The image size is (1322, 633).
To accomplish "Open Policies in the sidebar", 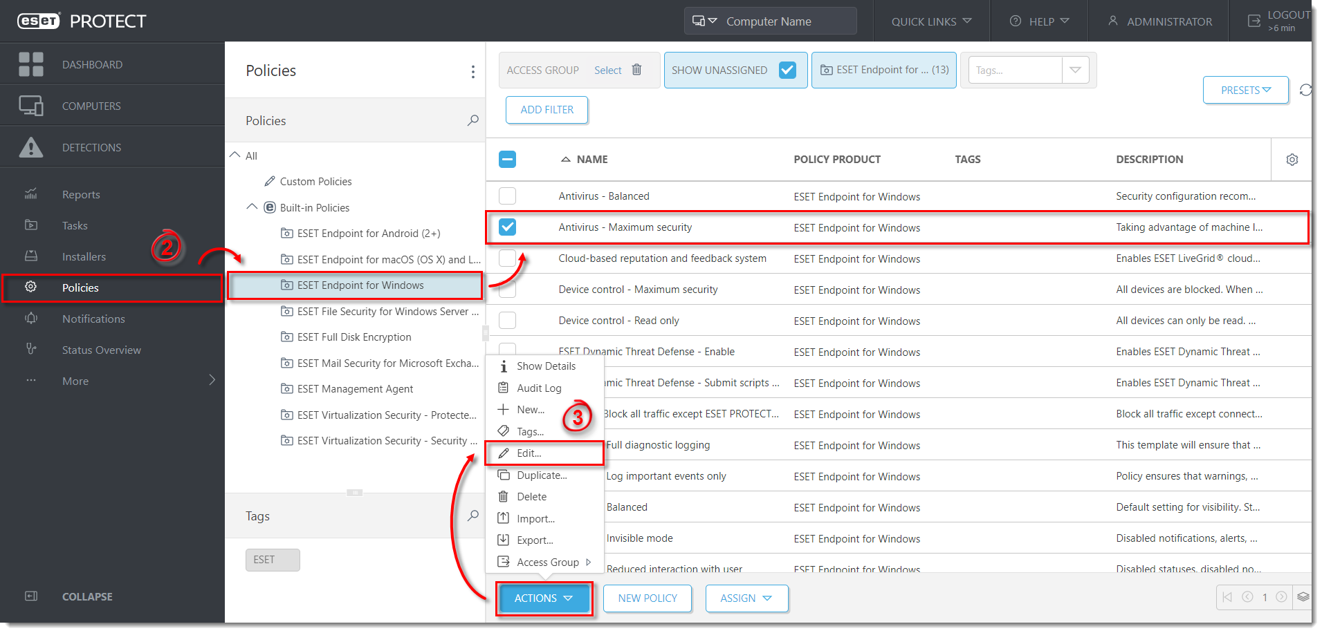I will click(x=112, y=287).
